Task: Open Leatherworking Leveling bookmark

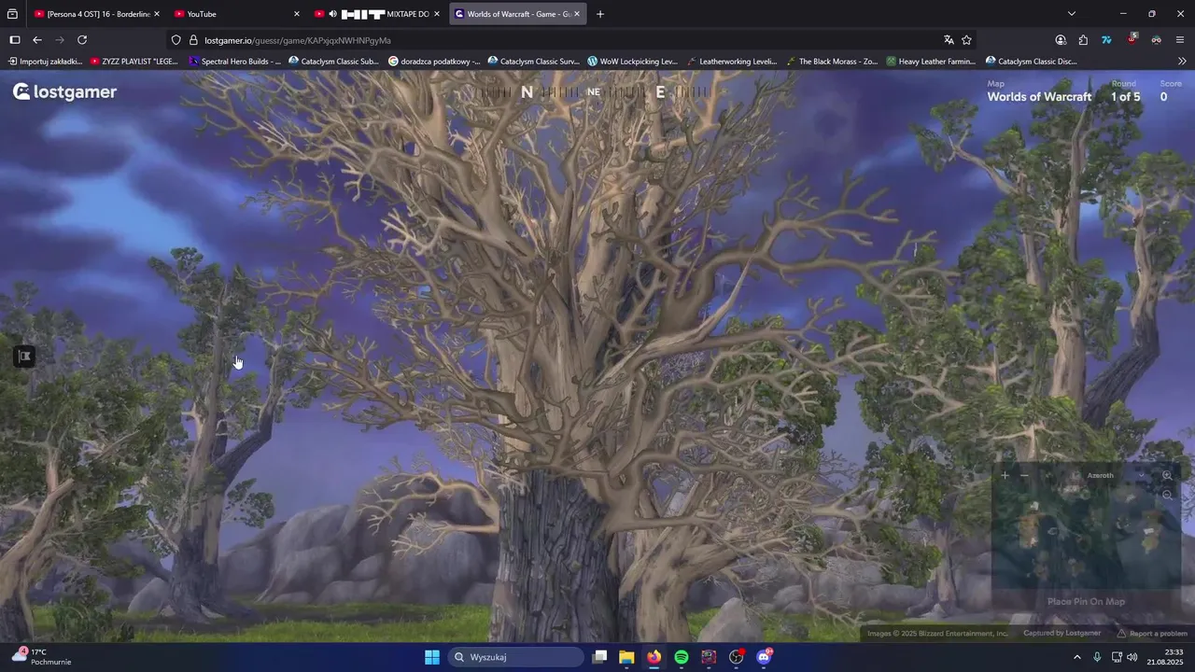Action: click(x=732, y=62)
